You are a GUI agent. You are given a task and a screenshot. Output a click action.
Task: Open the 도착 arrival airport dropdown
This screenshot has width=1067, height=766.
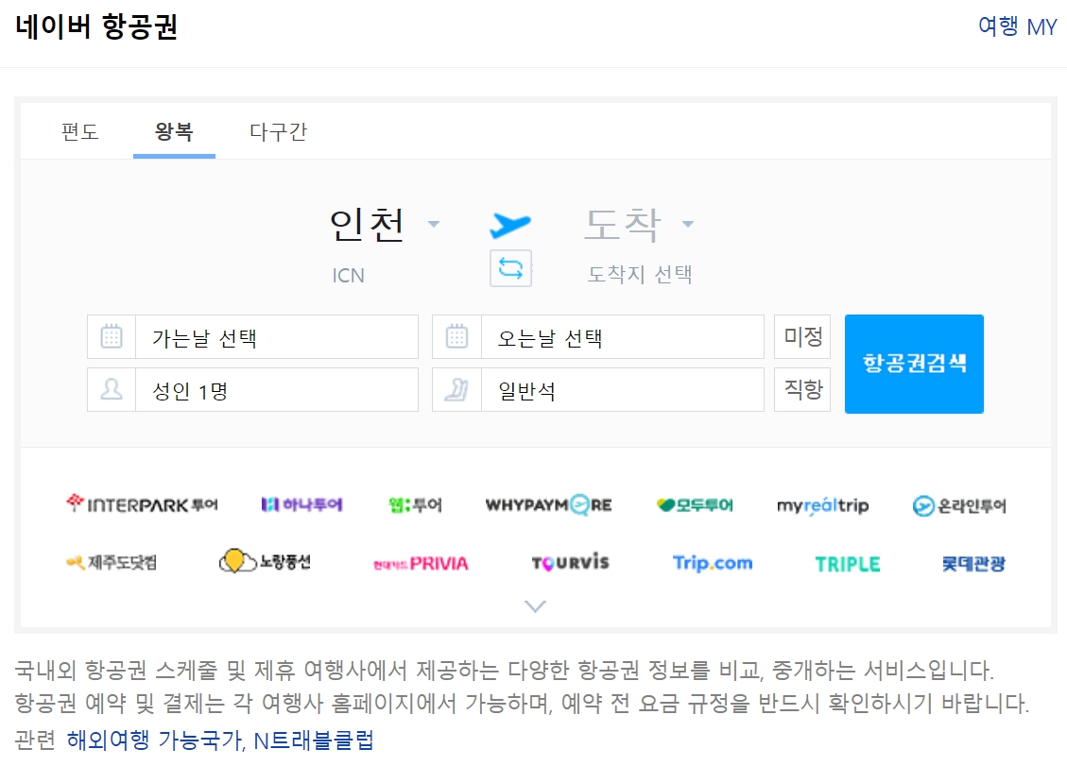coord(639,225)
